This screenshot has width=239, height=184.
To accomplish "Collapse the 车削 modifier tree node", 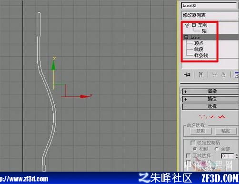I will 194,25.
